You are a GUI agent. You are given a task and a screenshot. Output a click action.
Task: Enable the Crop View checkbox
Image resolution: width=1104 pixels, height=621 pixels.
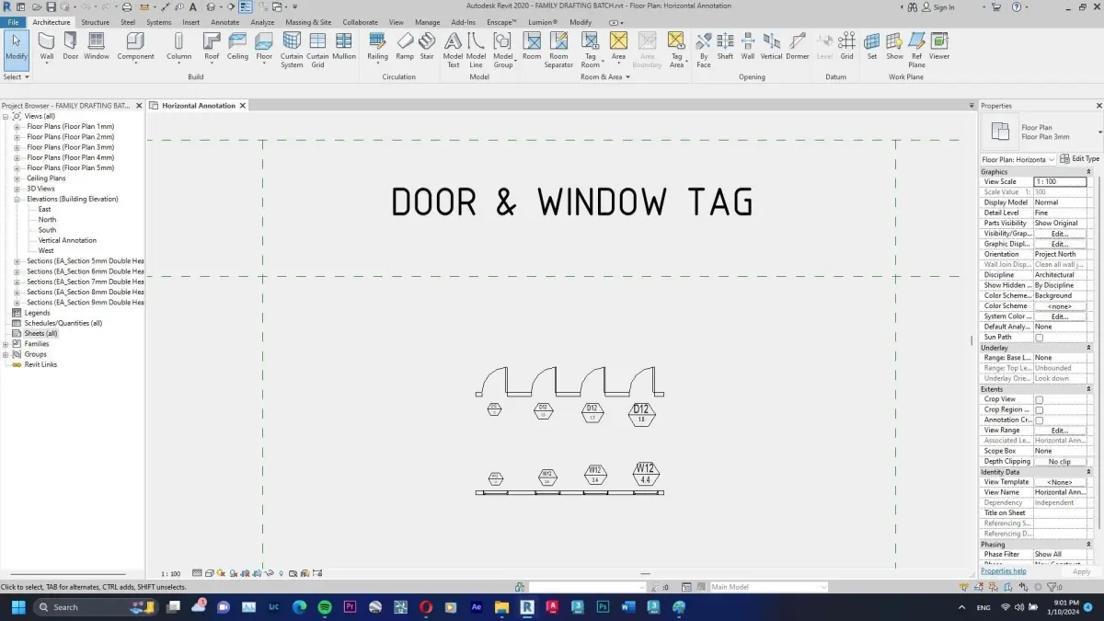pyautogui.click(x=1040, y=399)
